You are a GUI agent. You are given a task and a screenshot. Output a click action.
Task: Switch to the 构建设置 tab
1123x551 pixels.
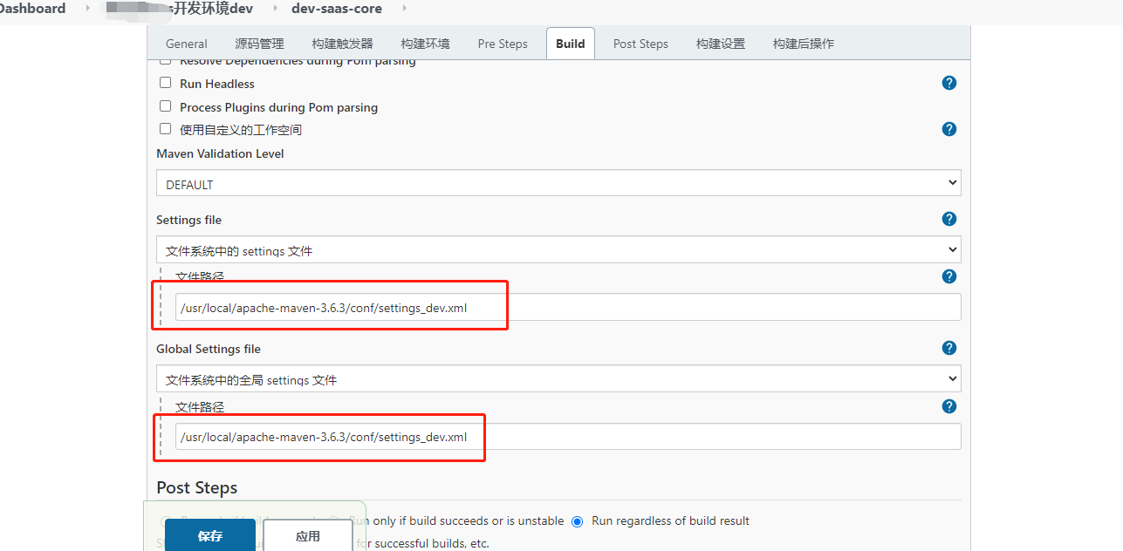[721, 44]
